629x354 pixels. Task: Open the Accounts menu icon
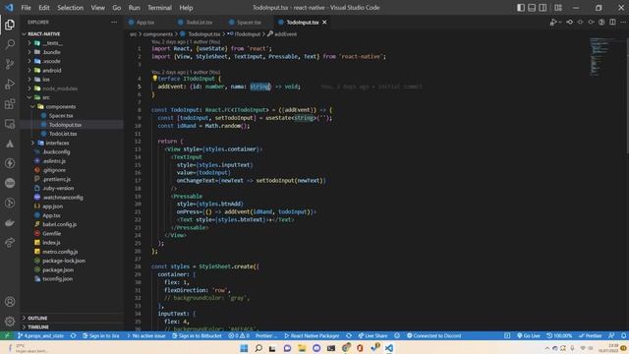10,302
